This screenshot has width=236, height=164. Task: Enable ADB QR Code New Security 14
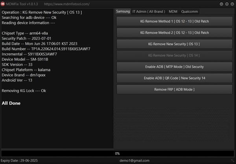pyautogui.click(x=174, y=78)
